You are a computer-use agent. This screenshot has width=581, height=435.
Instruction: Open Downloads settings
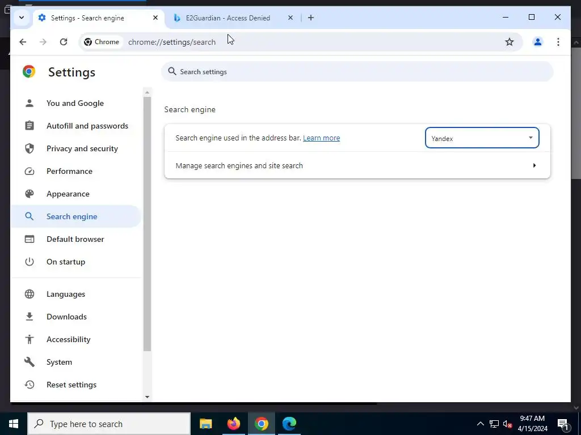pyautogui.click(x=76, y=317)
